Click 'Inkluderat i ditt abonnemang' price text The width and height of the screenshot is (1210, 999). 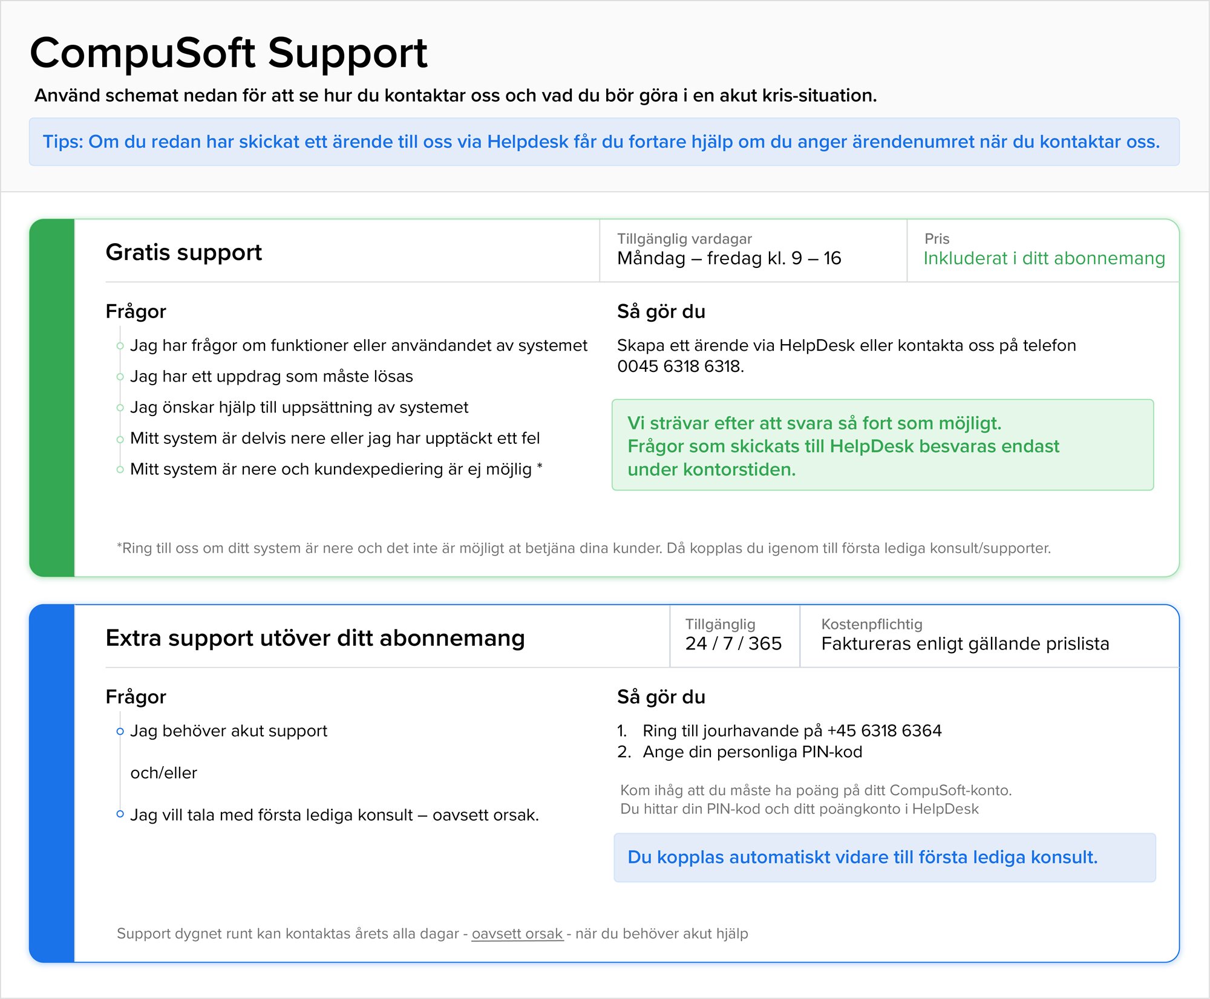[1044, 258]
